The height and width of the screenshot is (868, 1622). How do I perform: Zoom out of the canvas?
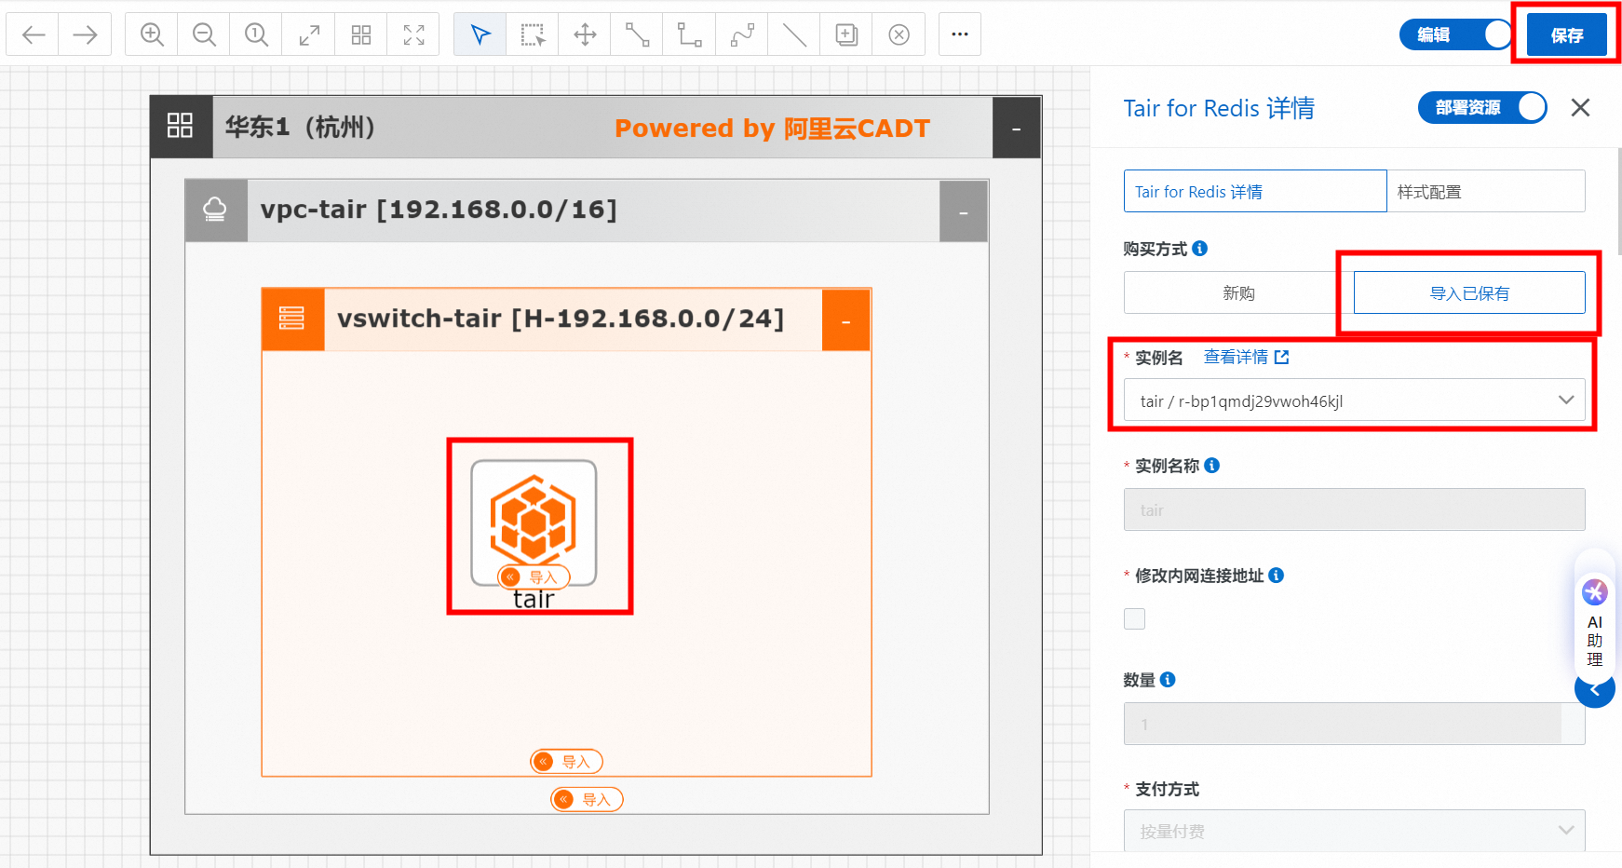(x=204, y=35)
